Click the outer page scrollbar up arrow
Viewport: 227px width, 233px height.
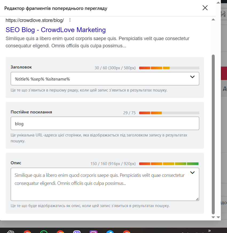click(x=218, y=2)
